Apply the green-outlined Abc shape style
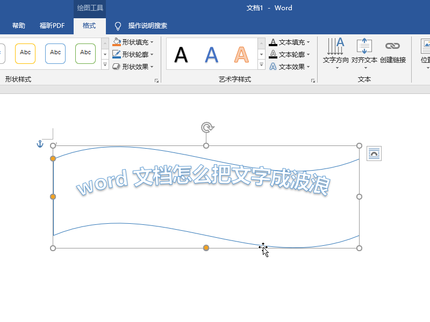The height and width of the screenshot is (322, 430). point(85,54)
